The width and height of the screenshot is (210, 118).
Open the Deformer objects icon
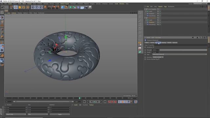point(78,7)
